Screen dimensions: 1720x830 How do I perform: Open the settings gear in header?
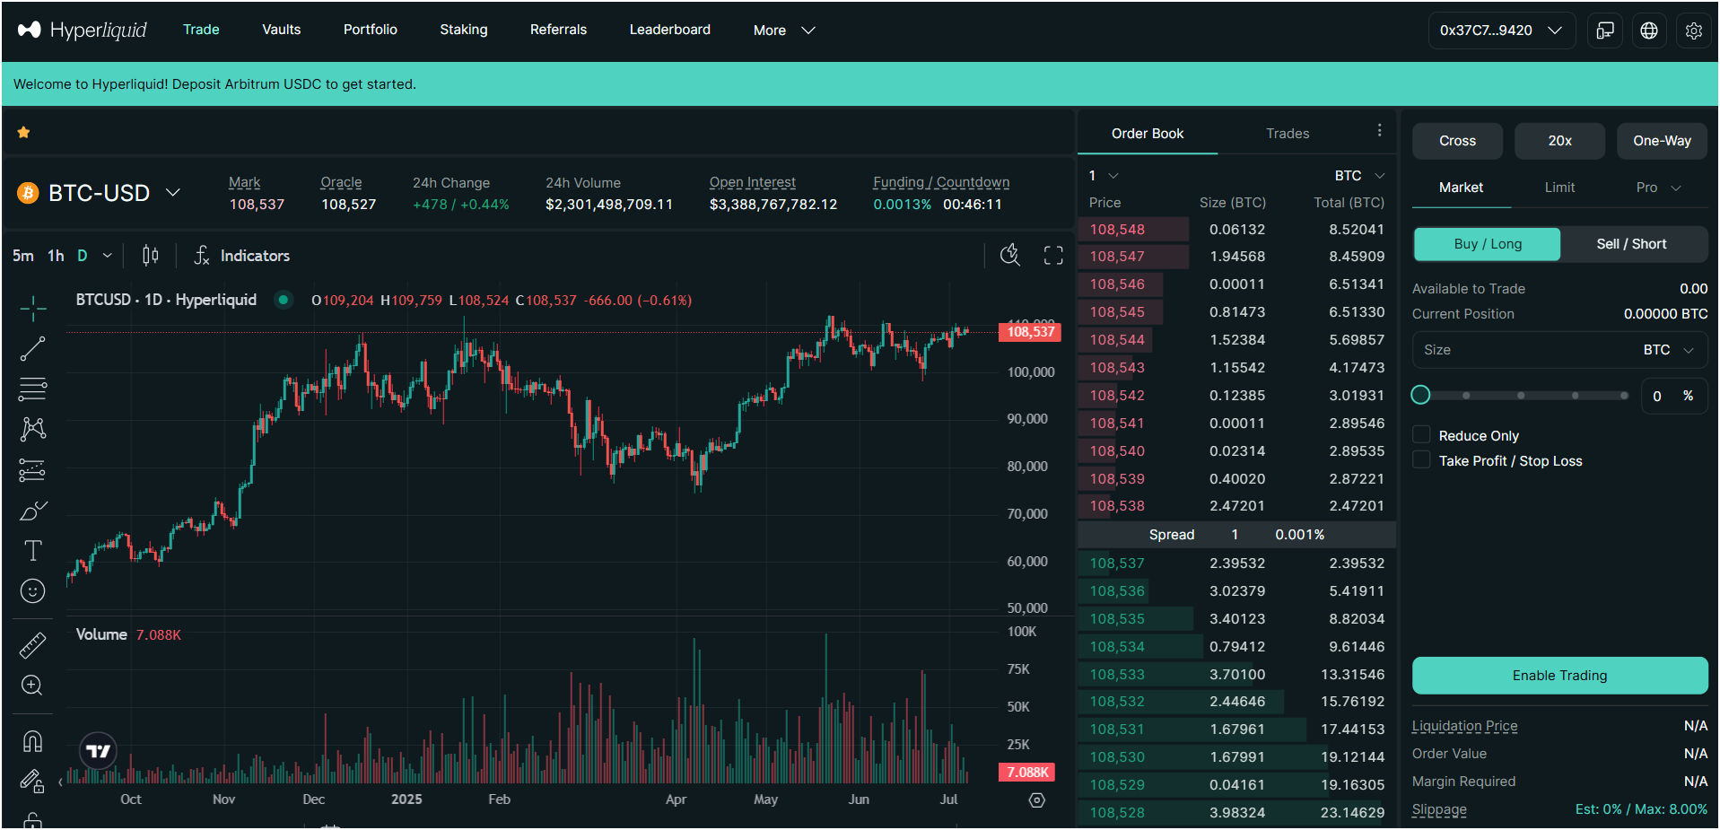[1693, 31]
